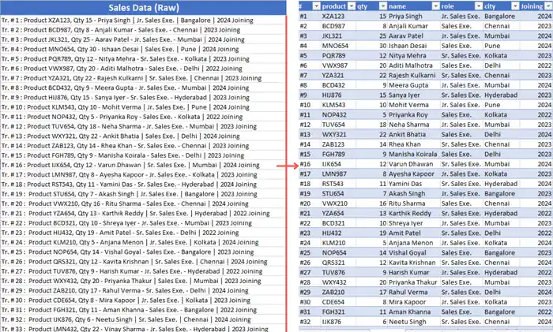Click name cell 'Priya Singh'
Screen dimensions: 553x332
tap(414, 17)
